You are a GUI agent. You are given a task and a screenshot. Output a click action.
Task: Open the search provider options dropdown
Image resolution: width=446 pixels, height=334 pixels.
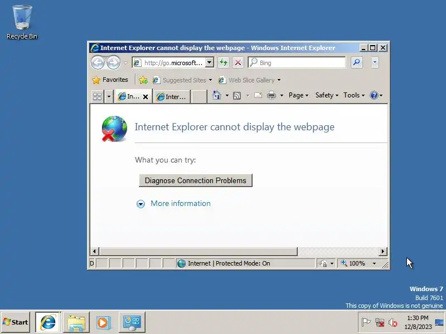click(x=375, y=62)
